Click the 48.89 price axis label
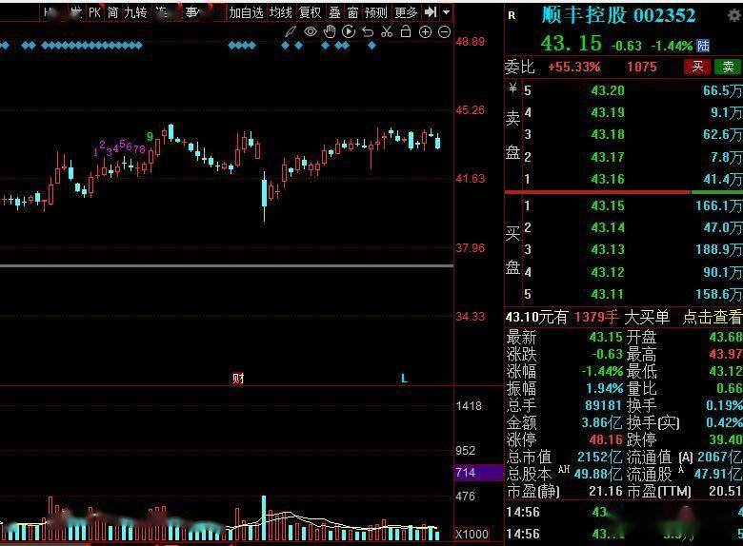 tap(470, 42)
